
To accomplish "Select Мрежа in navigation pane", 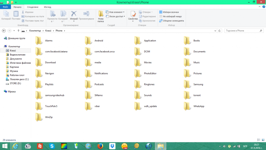I will (x=10, y=92).
